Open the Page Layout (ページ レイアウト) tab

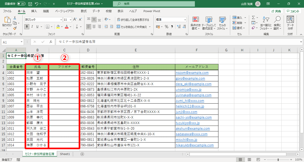(65, 11)
